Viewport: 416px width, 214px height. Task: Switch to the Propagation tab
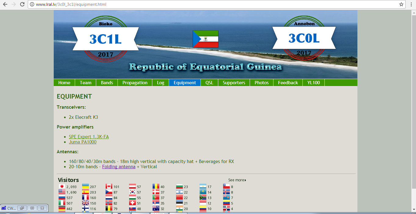click(135, 82)
